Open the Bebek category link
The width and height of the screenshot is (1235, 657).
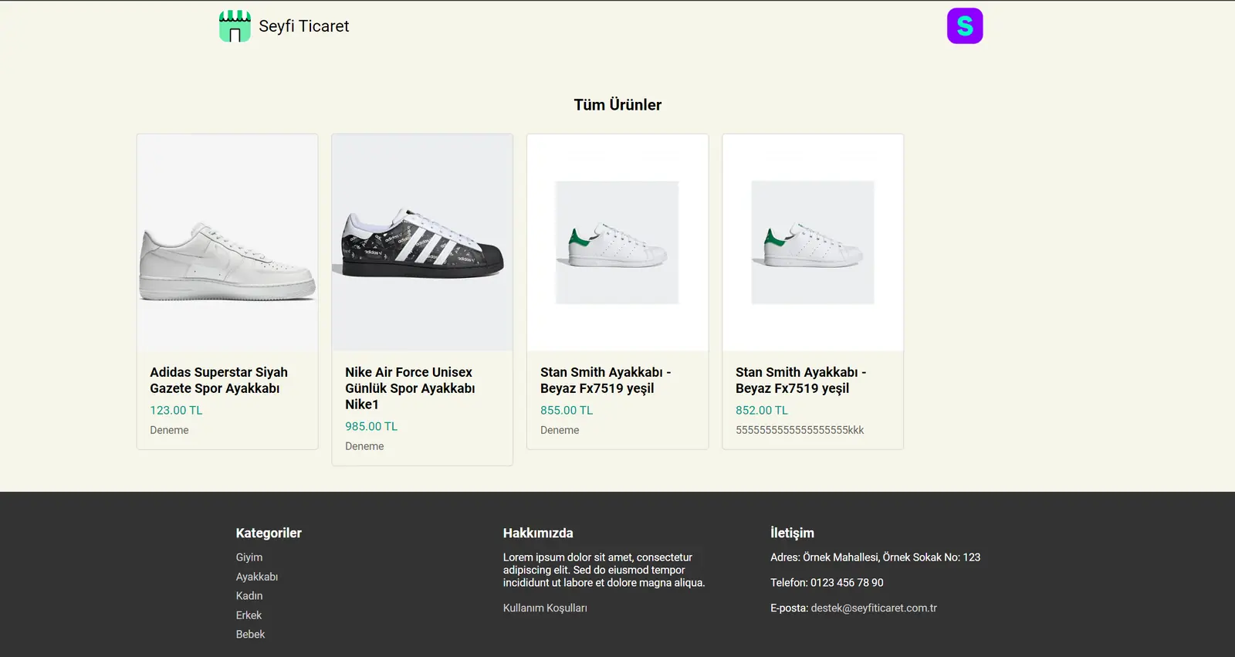(x=250, y=635)
